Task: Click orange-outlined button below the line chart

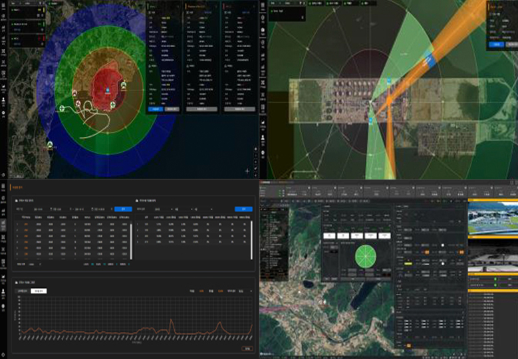Action: (247, 348)
